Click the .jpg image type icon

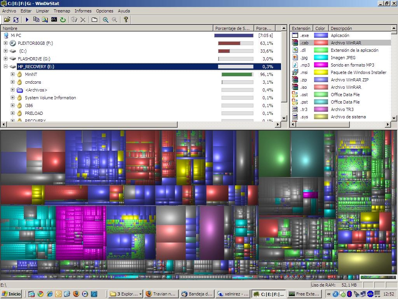295,58
